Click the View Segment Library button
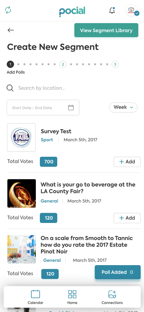The image size is (144, 312). tap(106, 30)
